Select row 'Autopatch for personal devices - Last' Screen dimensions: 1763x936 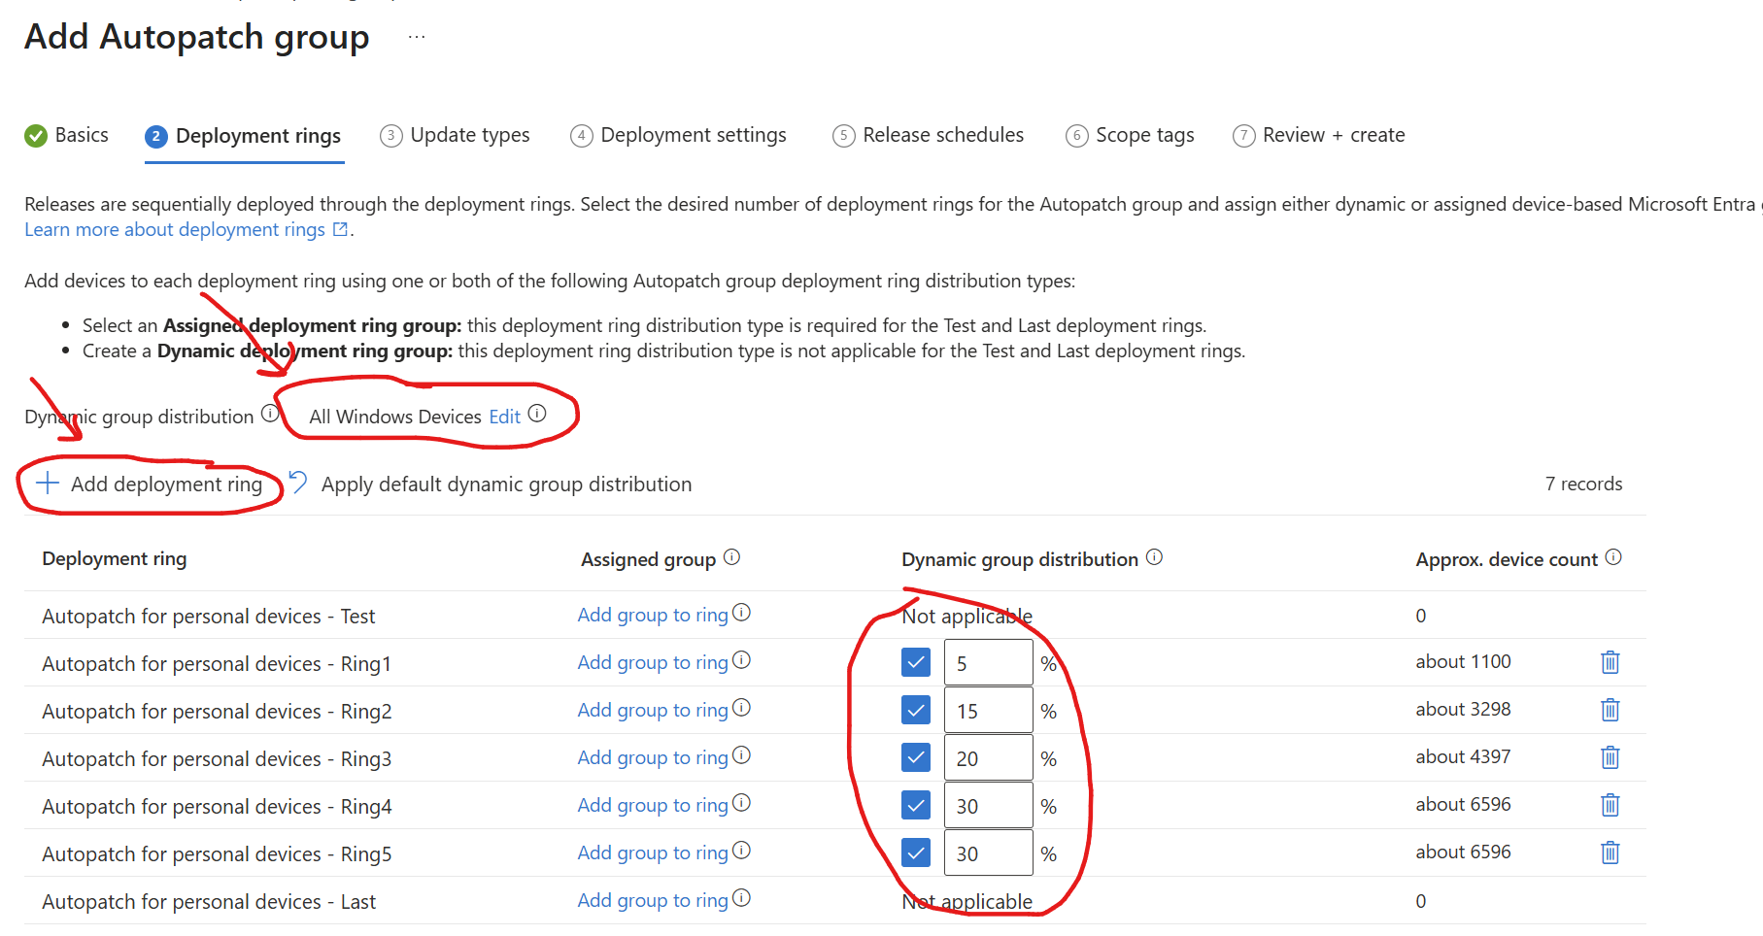point(835,900)
